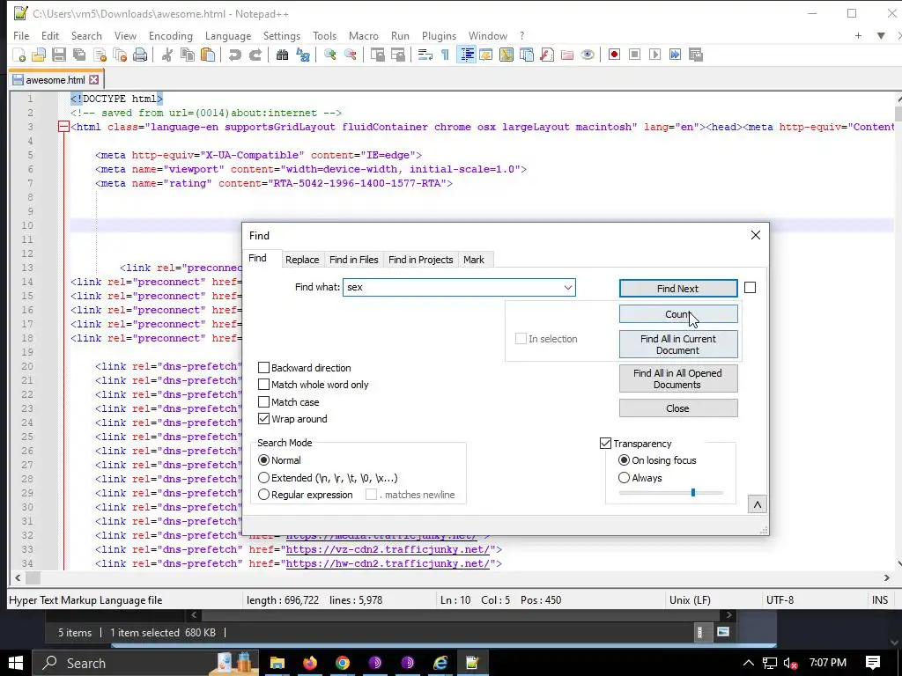
Task: Toggle word wrap toolbar icon
Action: pos(425,55)
